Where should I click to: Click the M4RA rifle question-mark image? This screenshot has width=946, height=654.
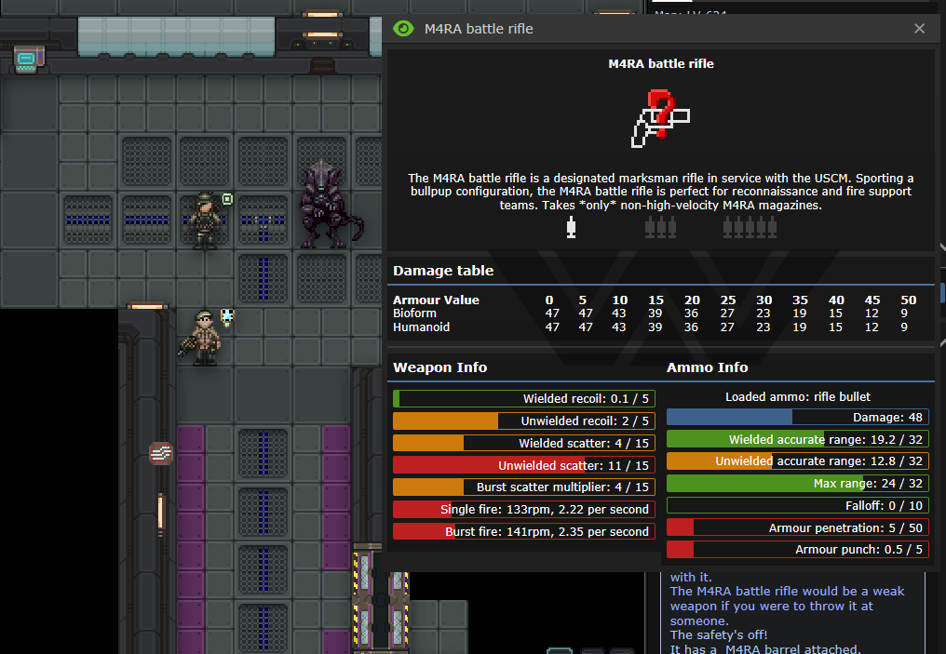pos(660,118)
